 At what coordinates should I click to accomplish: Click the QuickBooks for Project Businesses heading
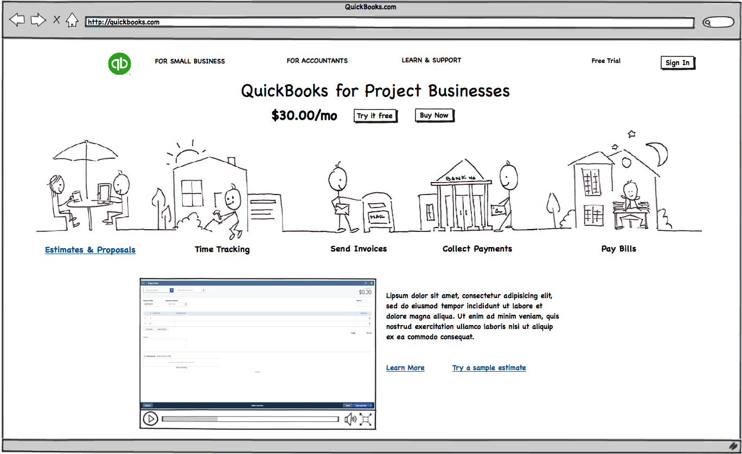[375, 90]
